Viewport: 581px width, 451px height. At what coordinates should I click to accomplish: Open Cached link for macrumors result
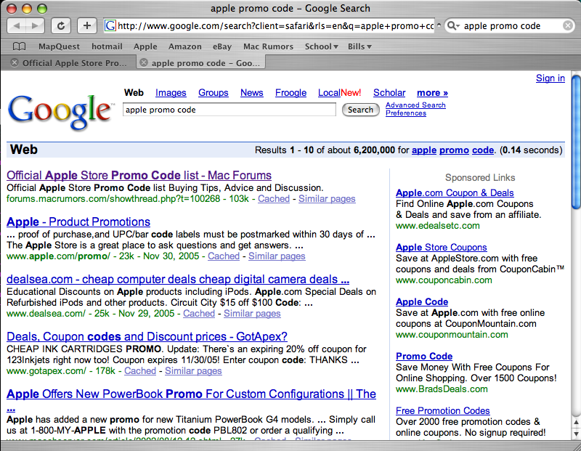(x=274, y=199)
